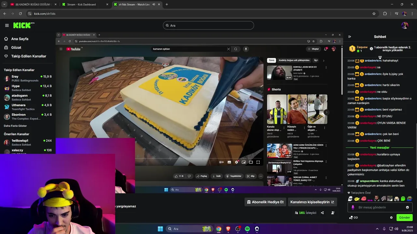Insert the red blob emote
The image size is (417, 234).
tap(364, 199)
